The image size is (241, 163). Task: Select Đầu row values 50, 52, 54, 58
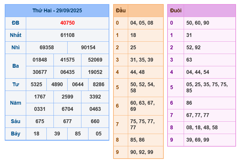(x=142, y=87)
